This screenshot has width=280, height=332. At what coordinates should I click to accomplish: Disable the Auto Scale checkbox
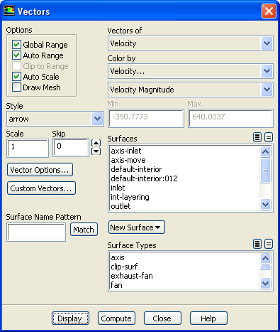16,77
